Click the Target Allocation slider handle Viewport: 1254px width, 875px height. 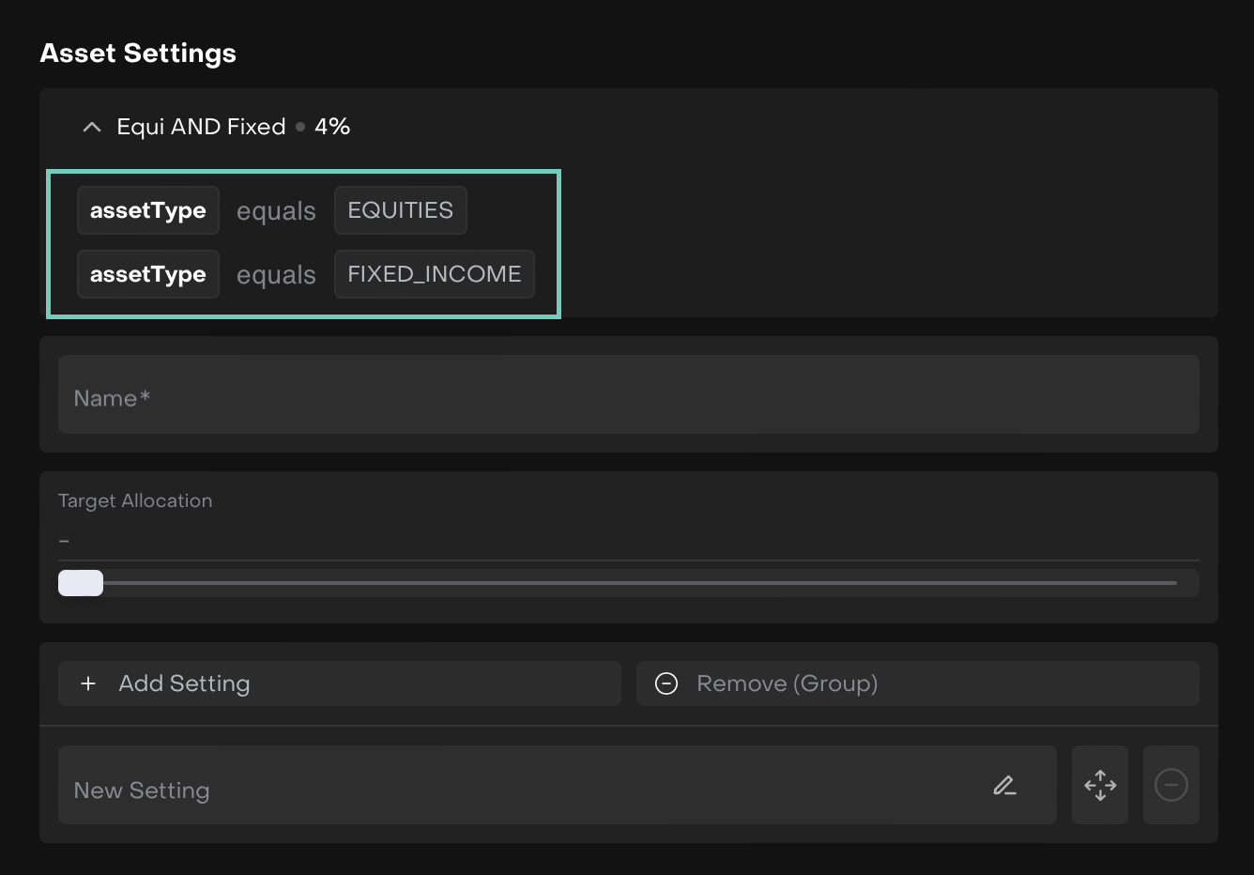81,583
